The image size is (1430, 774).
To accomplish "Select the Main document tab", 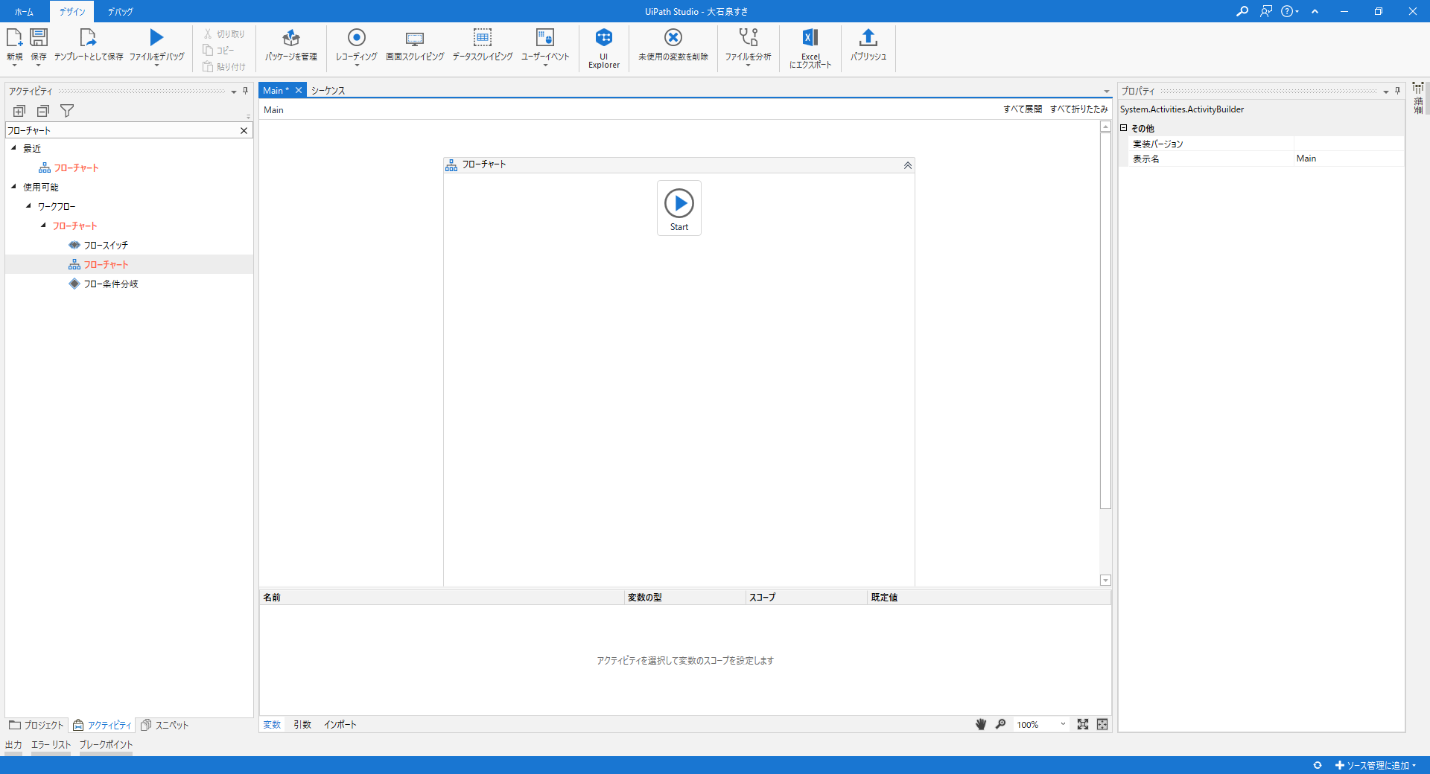I will coord(276,90).
